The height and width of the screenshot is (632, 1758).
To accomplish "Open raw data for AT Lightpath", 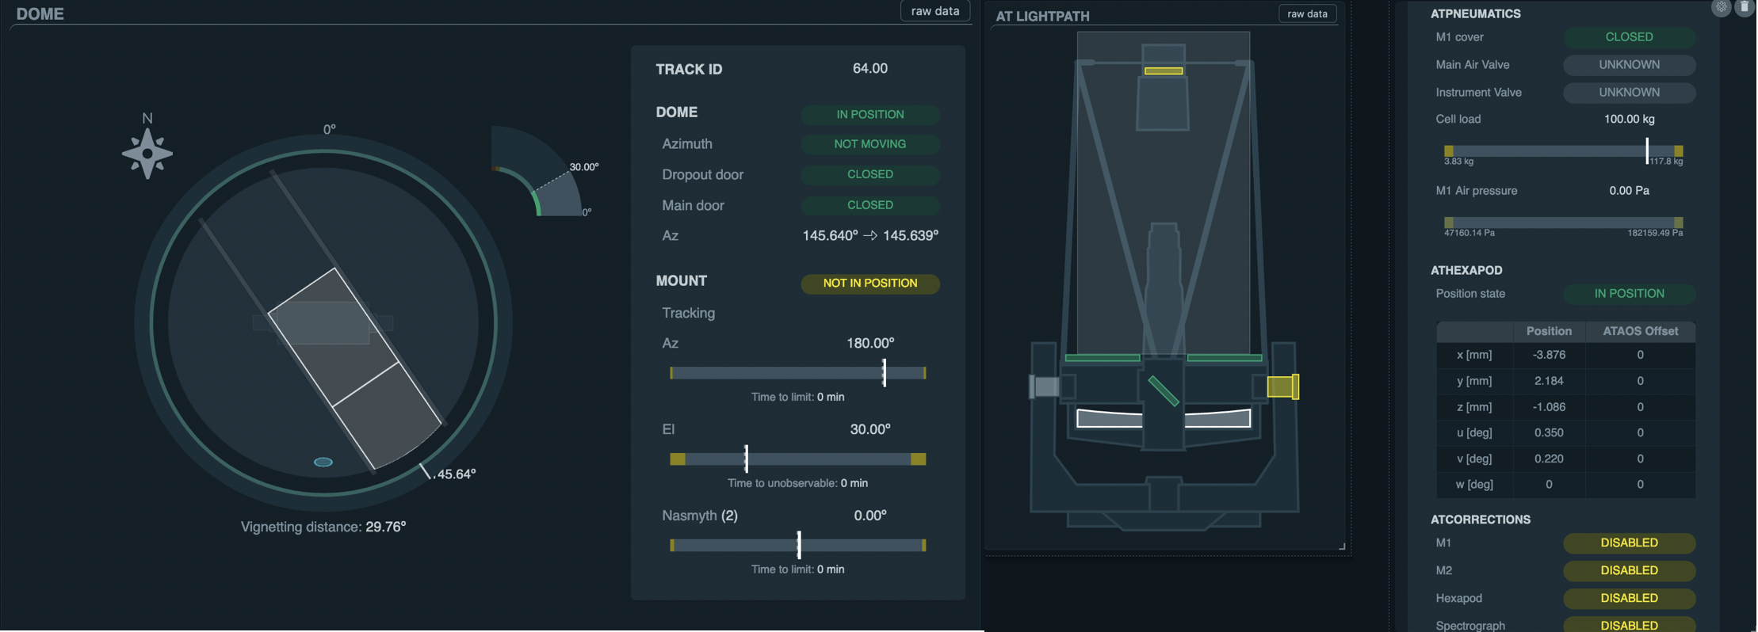I will coord(1306,13).
